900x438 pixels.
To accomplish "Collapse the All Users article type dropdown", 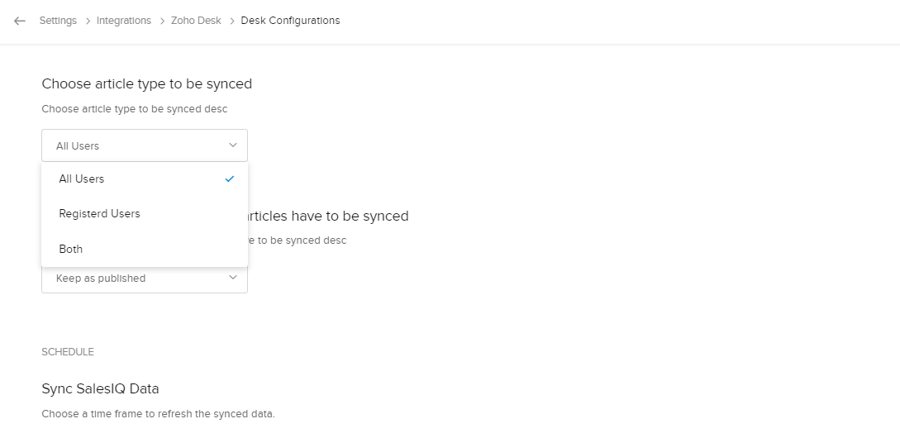I will pos(144,145).
